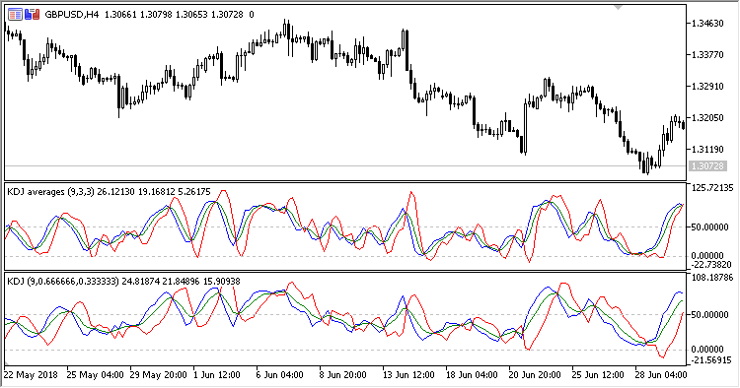
Task: Click the -22.73820 scale minimum label
Action: 711,265
